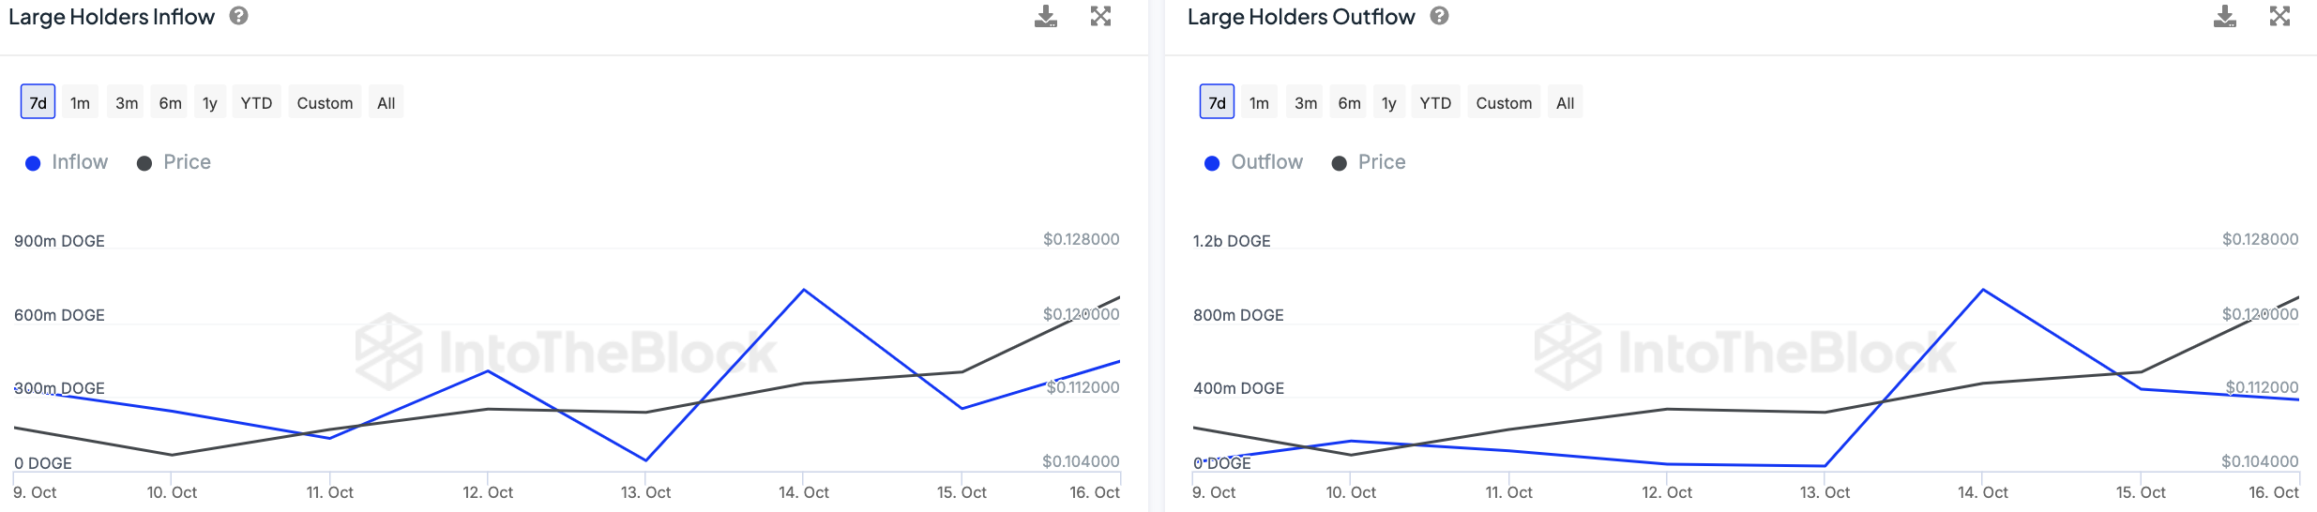Click the 14. Oct inflow peak point
This screenshot has height=512, width=2317.
tap(804, 291)
